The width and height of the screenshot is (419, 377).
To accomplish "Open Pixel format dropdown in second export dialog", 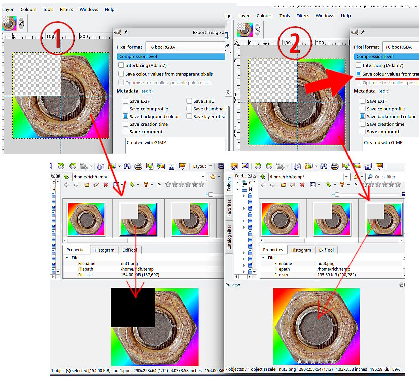I will 400,47.
